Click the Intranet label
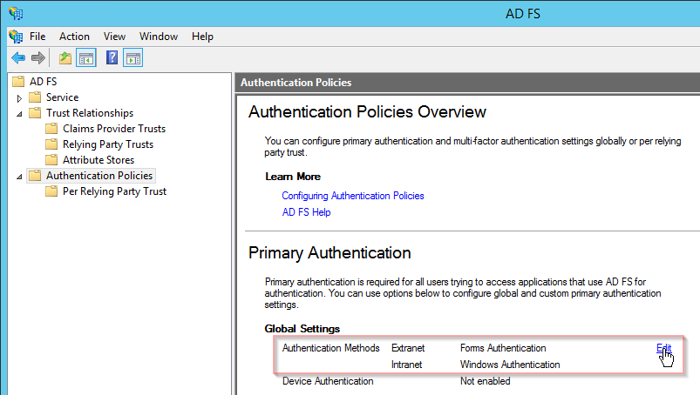Screen dimensions: 700x395 click(x=407, y=365)
